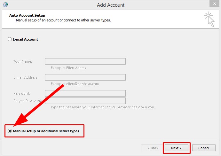Click the "Your Name:" label

point(23,61)
